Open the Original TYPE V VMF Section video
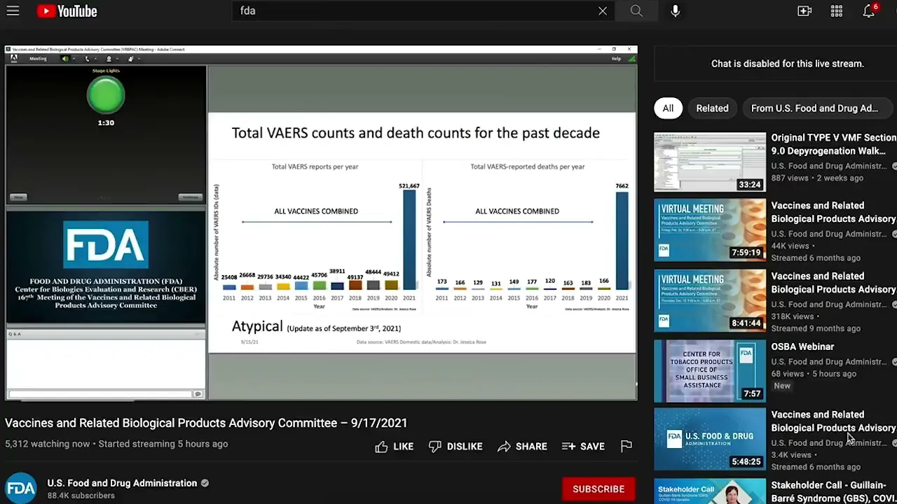Screen dimensions: 897x504 point(833,144)
